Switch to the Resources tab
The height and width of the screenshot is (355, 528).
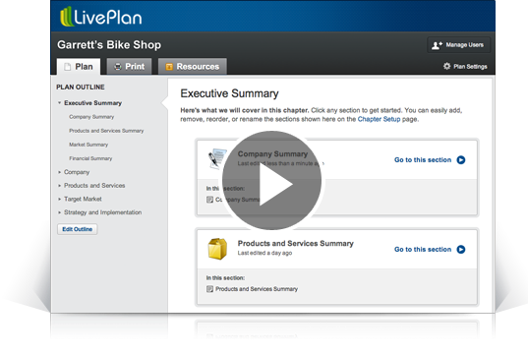(193, 66)
